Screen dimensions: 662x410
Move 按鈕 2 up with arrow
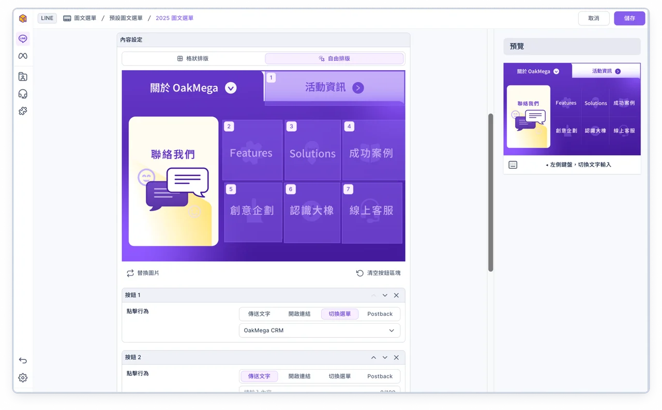coord(373,357)
